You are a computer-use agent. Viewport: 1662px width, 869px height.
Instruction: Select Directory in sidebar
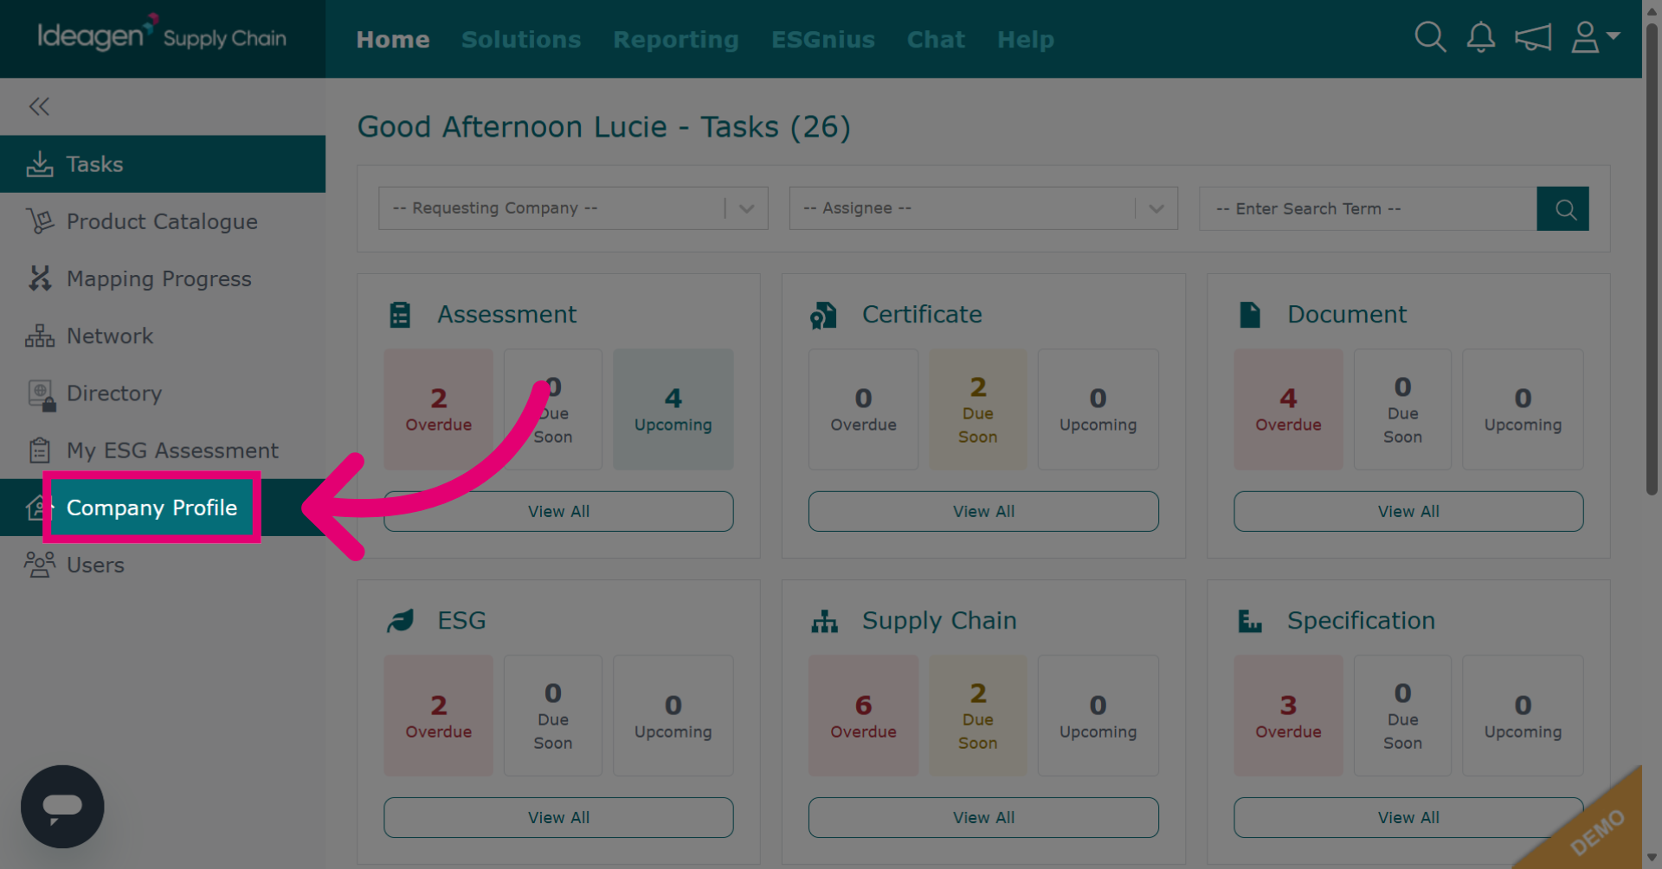tap(163, 393)
